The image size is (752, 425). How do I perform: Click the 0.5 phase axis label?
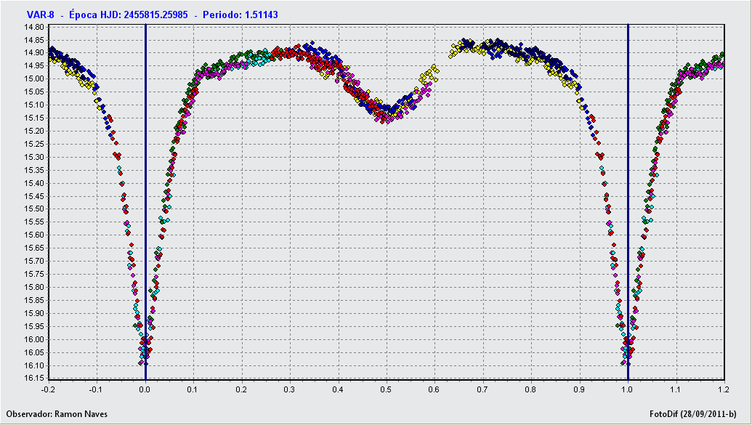click(386, 389)
